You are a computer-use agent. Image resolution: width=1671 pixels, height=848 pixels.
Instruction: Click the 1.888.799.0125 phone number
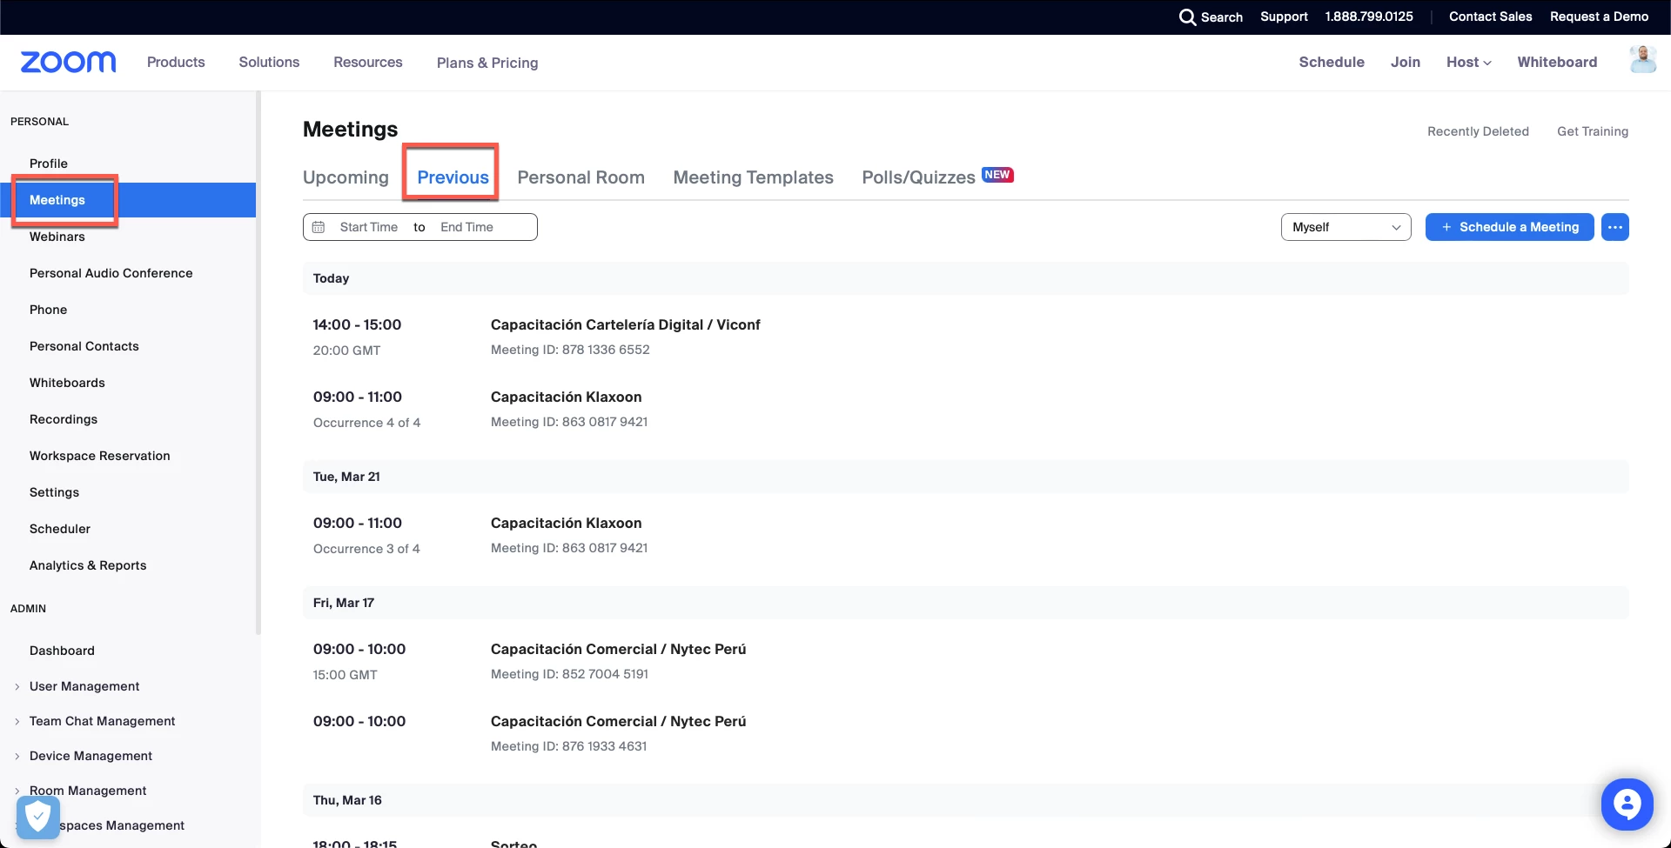[1369, 17]
